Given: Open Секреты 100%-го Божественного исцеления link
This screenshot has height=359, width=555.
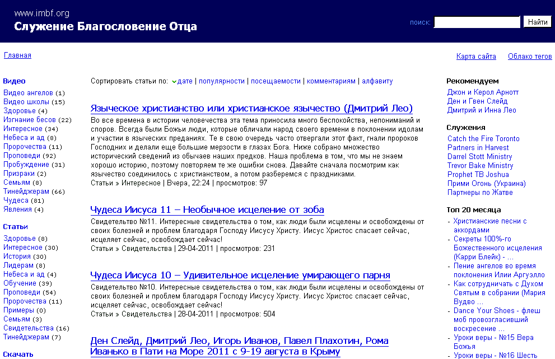Looking at the screenshot, I should point(498,248).
